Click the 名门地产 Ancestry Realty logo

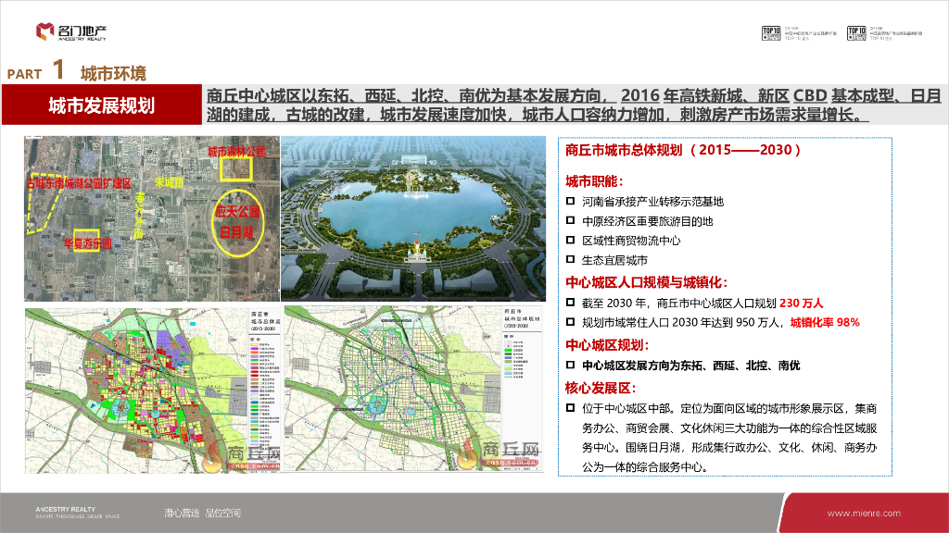point(71,32)
